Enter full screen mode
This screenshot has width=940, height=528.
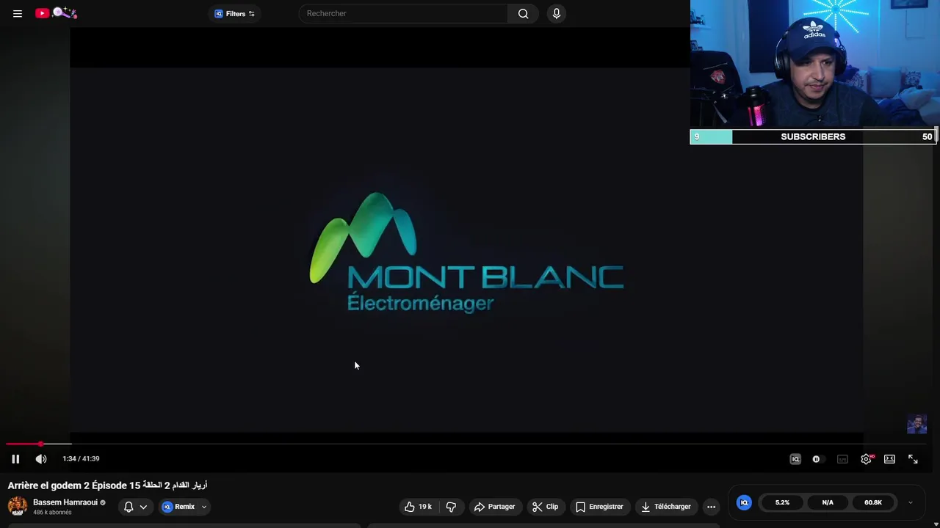point(913,459)
